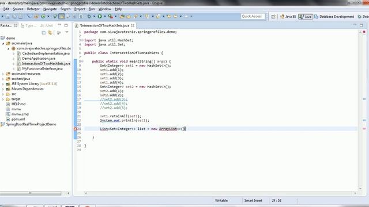This screenshot has width=369, height=207.
Task: Select pom.xml in the Package Explorer
Action: click(18, 119)
